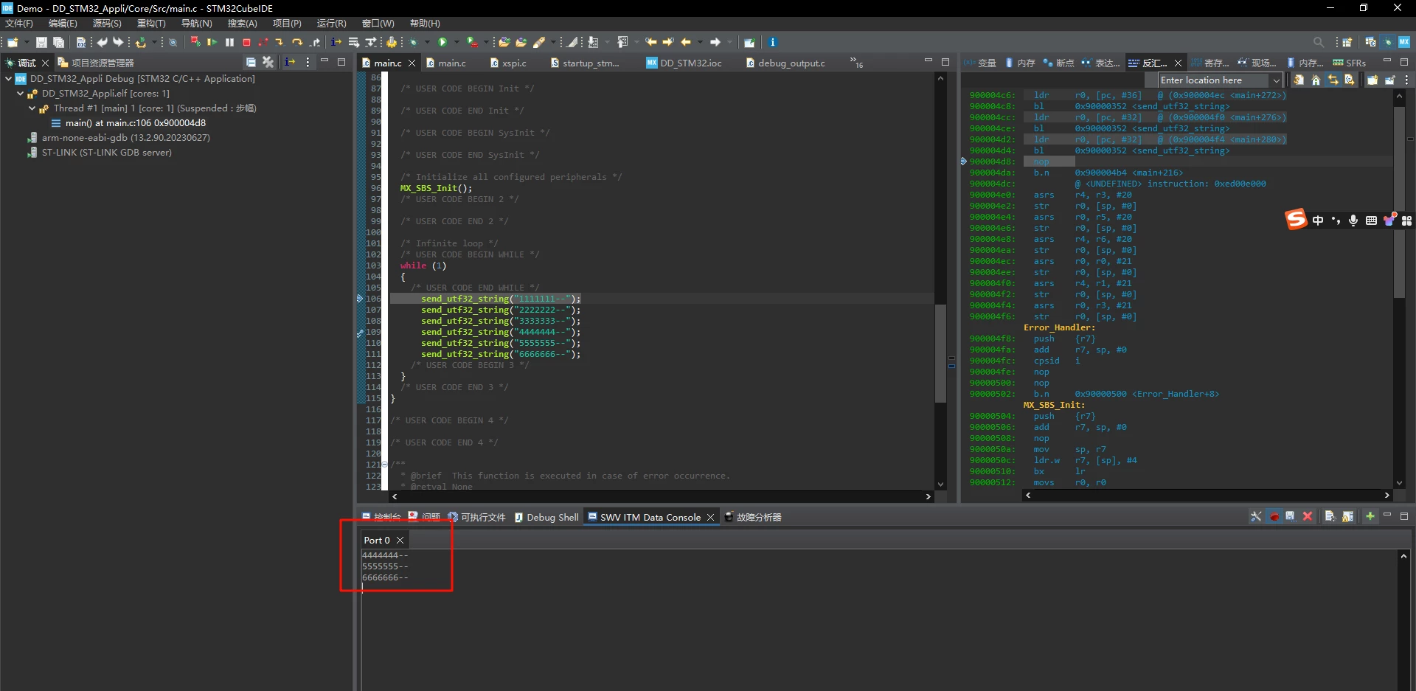Screen dimensions: 1416x691
Task: Open the Enter location here dropdown arrow
Action: click(1275, 80)
